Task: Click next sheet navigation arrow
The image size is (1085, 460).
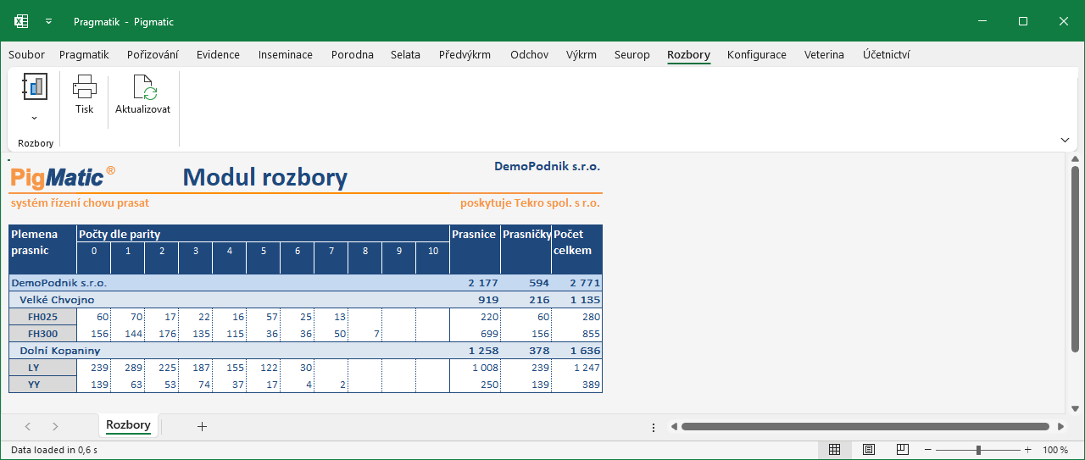Action: 55,426
